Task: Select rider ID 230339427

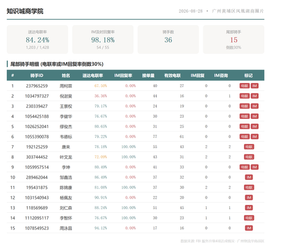Action: tap(37, 106)
